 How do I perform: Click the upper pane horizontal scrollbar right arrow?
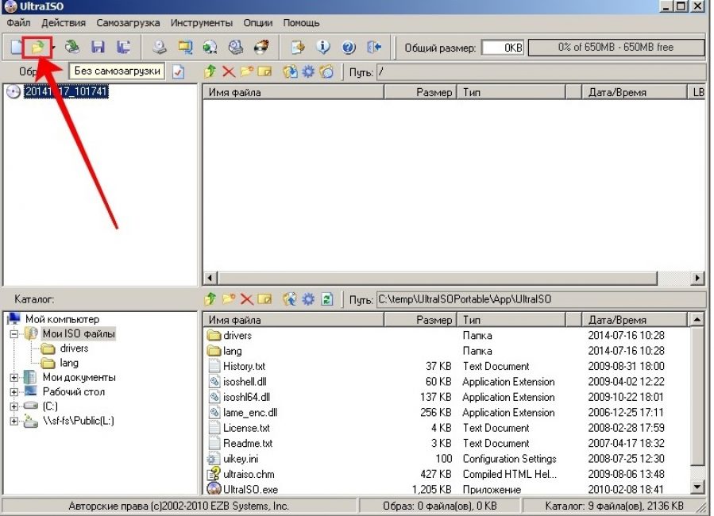click(x=697, y=278)
